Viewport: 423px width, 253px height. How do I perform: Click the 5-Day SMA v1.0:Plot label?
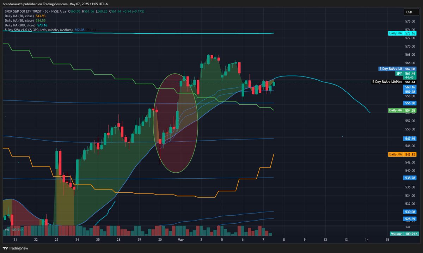click(395, 82)
